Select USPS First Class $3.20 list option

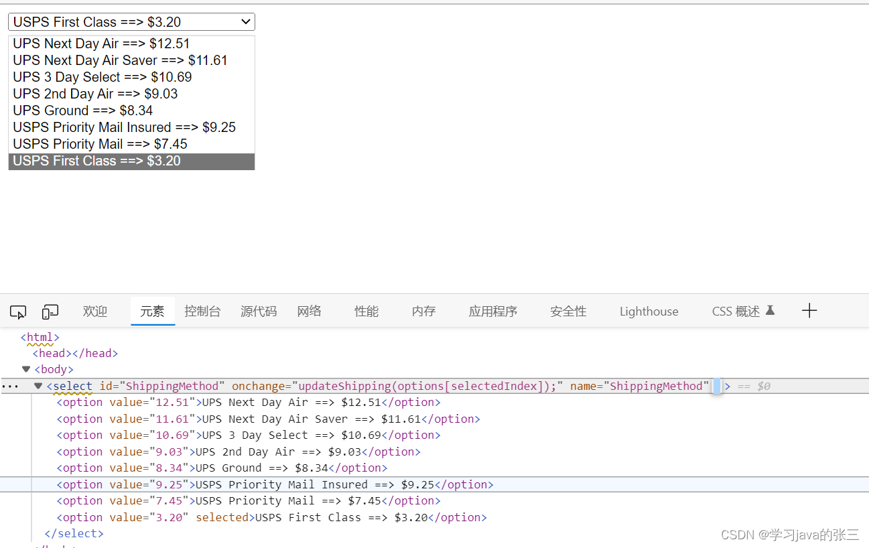coord(131,161)
